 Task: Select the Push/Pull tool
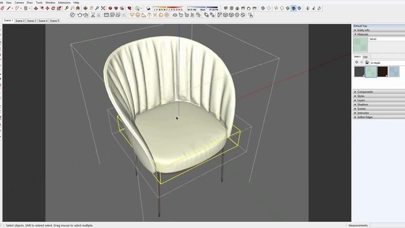(35, 8)
